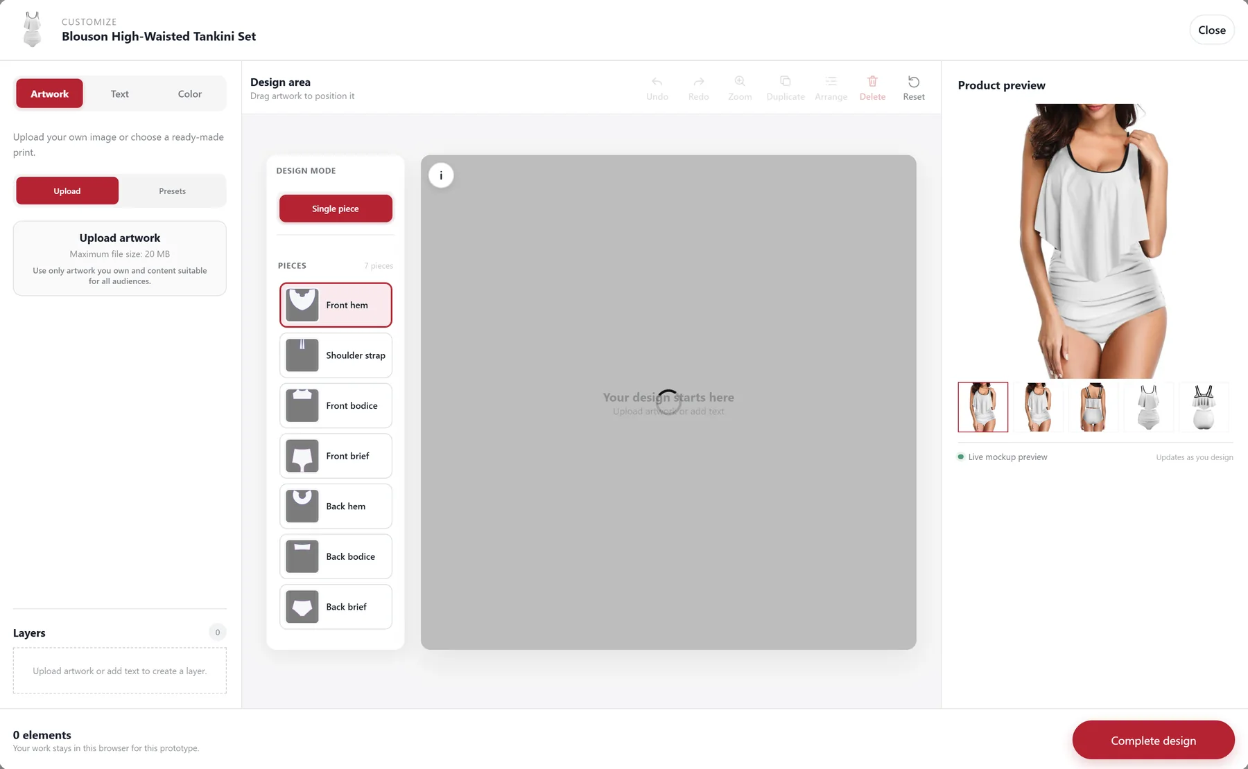Select the Front hem piece
This screenshot has width=1248, height=769.
[336, 305]
